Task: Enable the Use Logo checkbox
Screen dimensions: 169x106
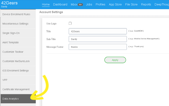Action: [x=70, y=23]
